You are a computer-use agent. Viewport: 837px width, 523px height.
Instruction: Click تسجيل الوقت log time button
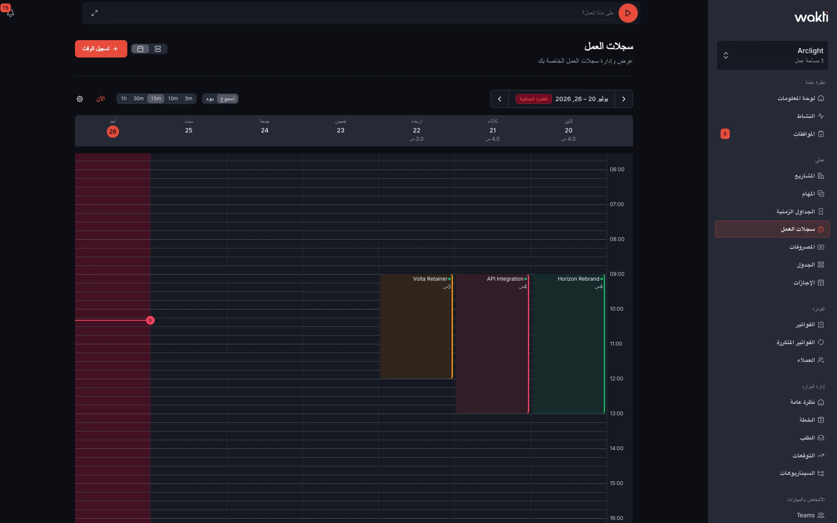point(101,49)
